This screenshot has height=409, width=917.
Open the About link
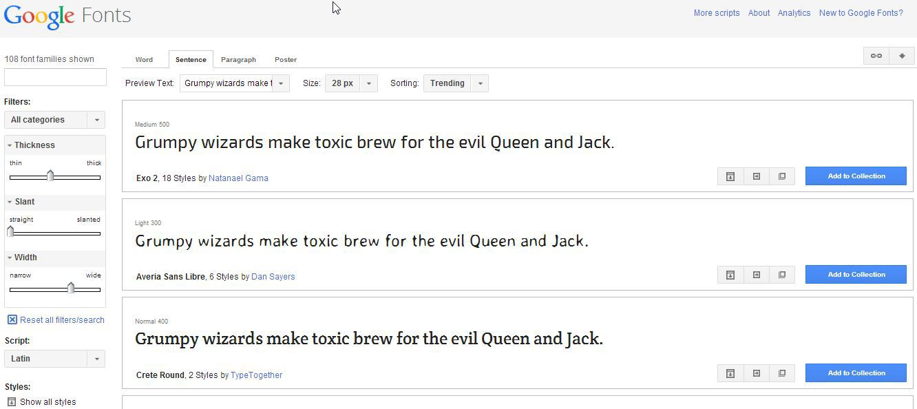pos(759,13)
